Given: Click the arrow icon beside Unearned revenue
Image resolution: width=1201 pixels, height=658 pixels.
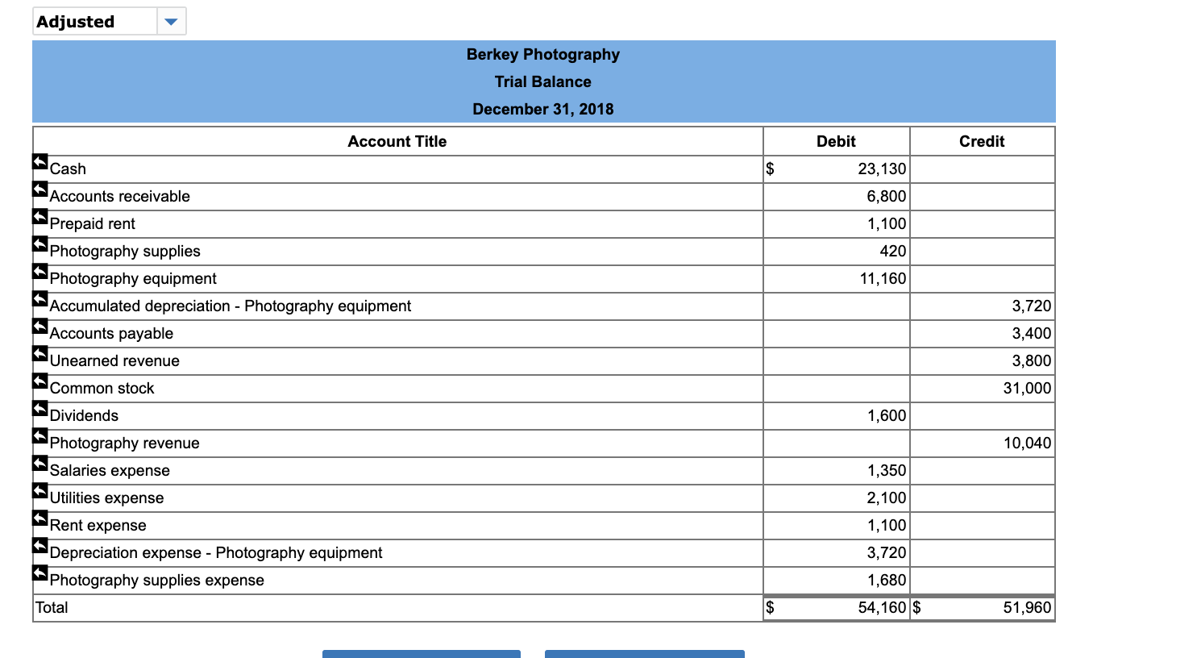Looking at the screenshot, I should click(40, 354).
